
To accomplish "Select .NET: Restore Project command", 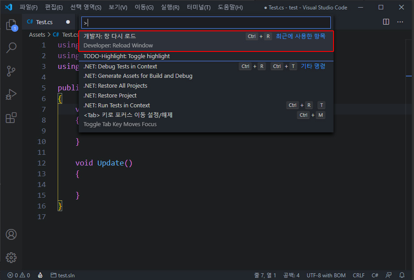I will pos(206,96).
